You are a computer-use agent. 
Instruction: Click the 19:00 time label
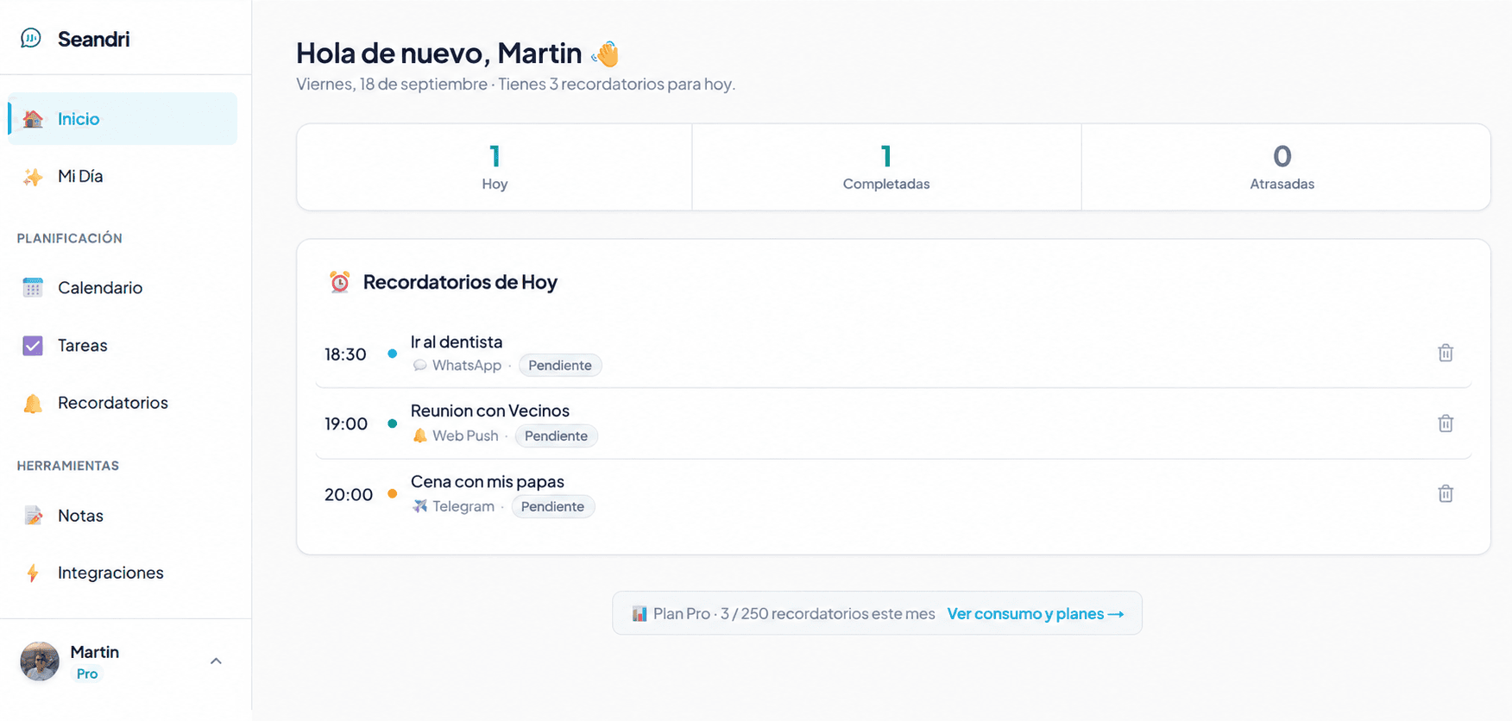click(346, 424)
